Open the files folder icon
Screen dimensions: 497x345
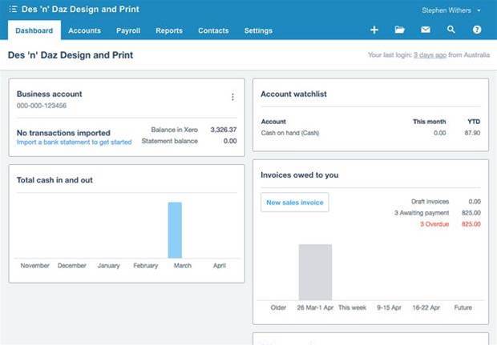[400, 30]
